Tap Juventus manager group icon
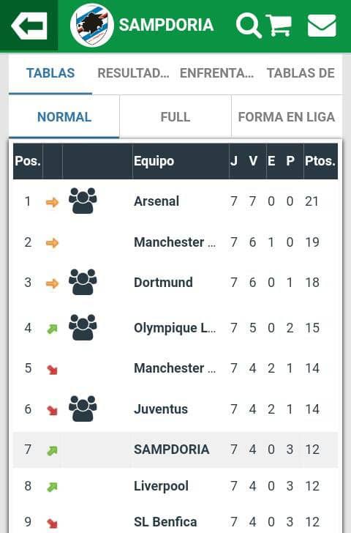This screenshot has height=533, width=351. pos(83,409)
